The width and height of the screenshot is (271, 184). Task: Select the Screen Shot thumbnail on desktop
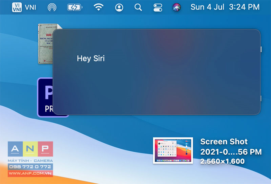173,150
